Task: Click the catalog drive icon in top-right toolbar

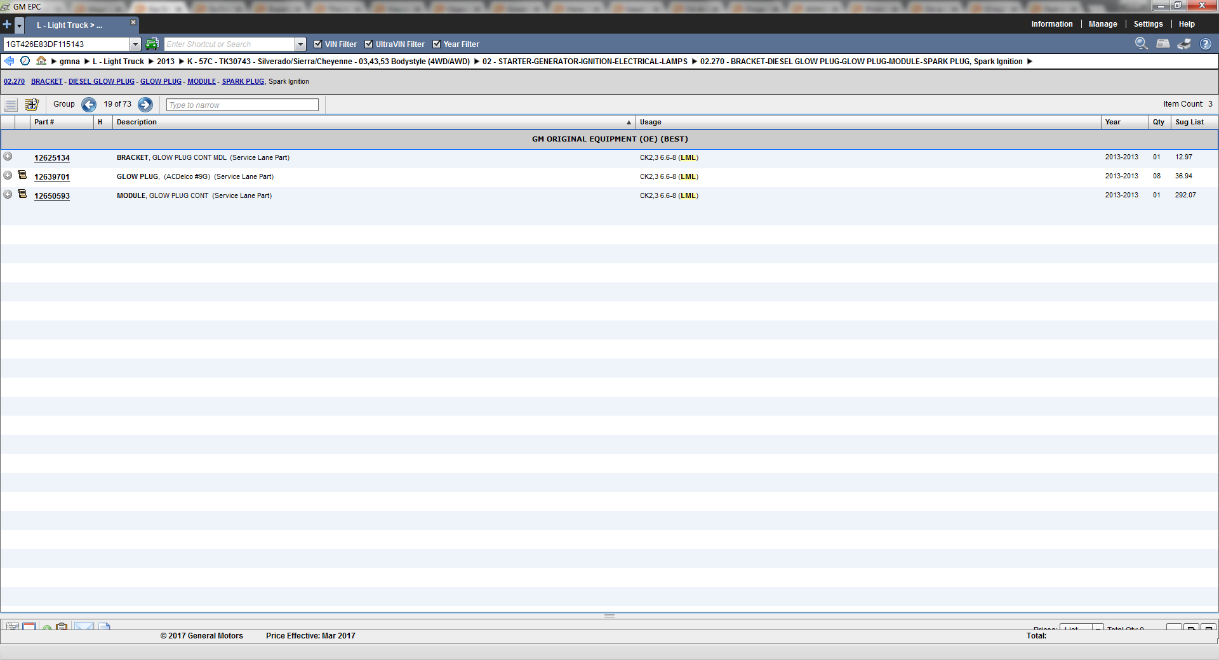Action: pos(1163,43)
